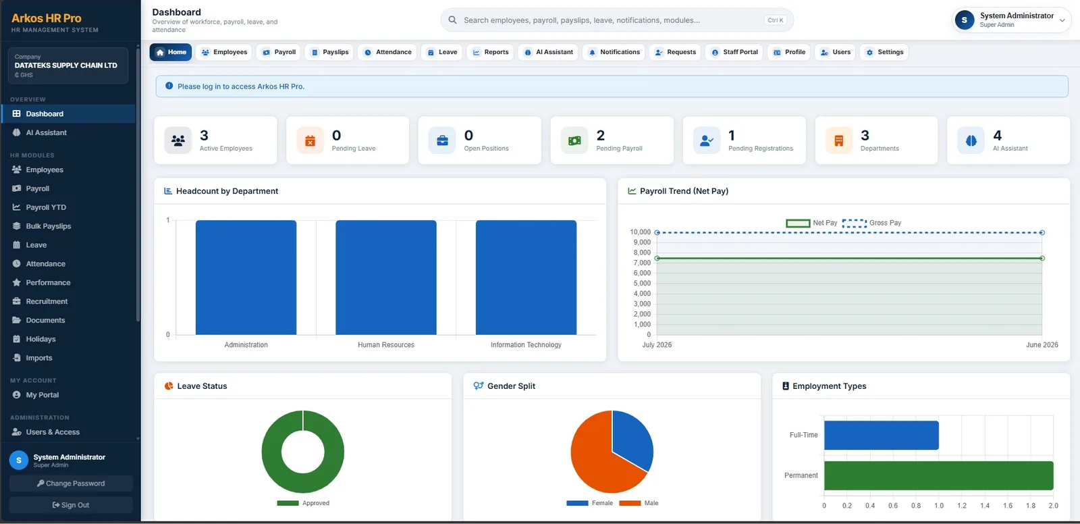
Task: Click the info icon in login alert
Action: coord(169,86)
